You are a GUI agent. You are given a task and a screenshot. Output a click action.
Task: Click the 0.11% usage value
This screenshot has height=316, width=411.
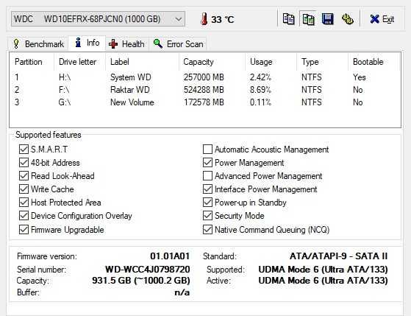click(x=260, y=102)
